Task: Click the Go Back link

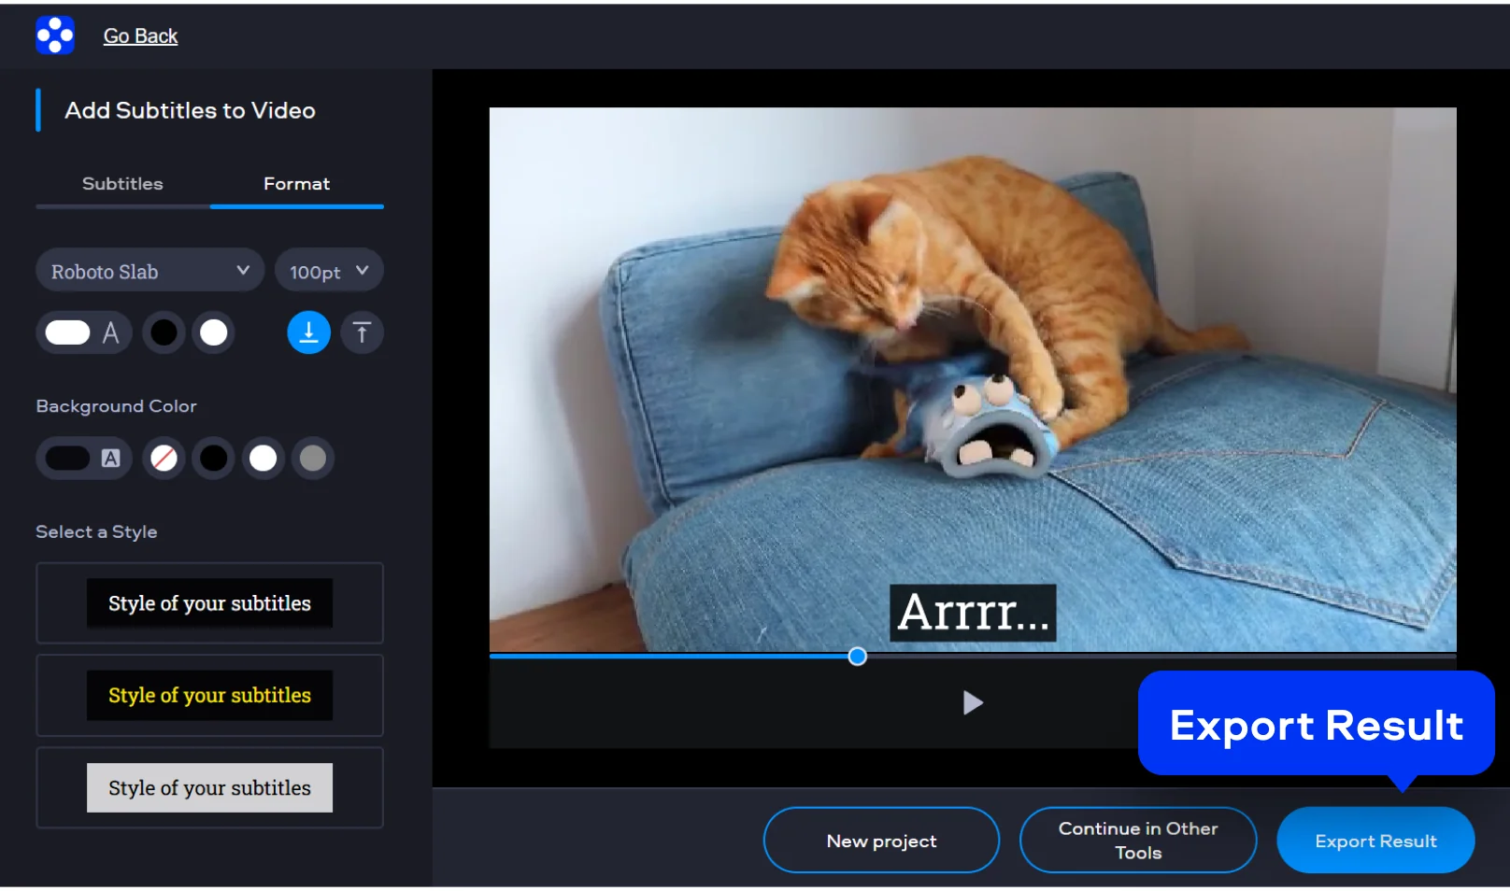Action: pyautogui.click(x=140, y=36)
